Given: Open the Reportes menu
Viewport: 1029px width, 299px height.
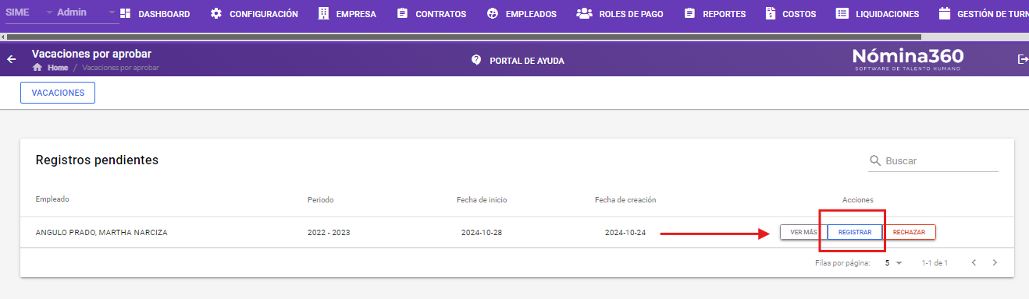Looking at the screenshot, I should click(714, 13).
